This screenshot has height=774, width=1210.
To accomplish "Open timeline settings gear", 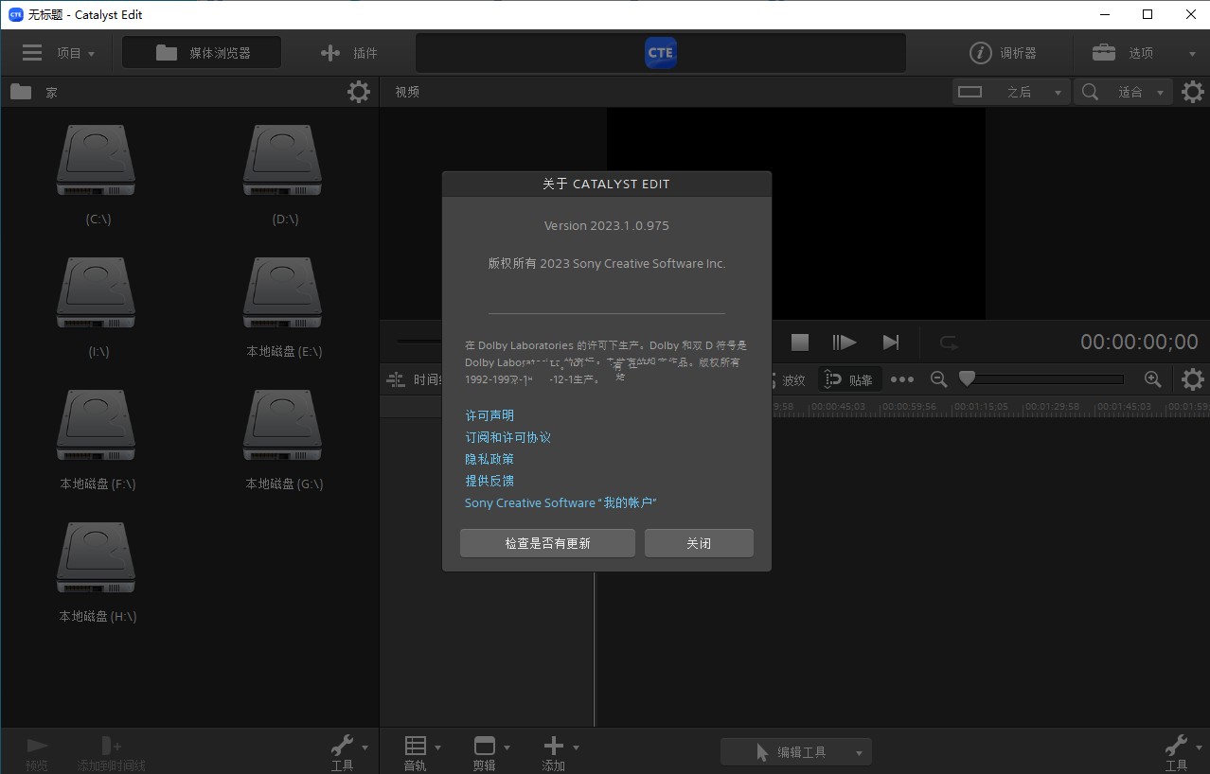I will tap(1193, 379).
